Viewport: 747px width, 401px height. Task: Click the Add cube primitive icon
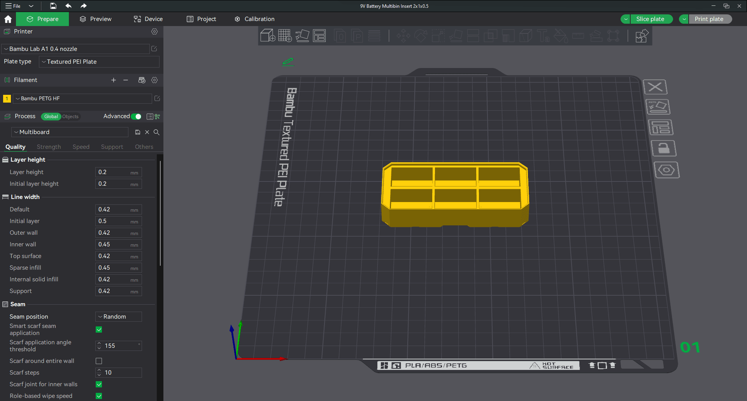(x=268, y=36)
